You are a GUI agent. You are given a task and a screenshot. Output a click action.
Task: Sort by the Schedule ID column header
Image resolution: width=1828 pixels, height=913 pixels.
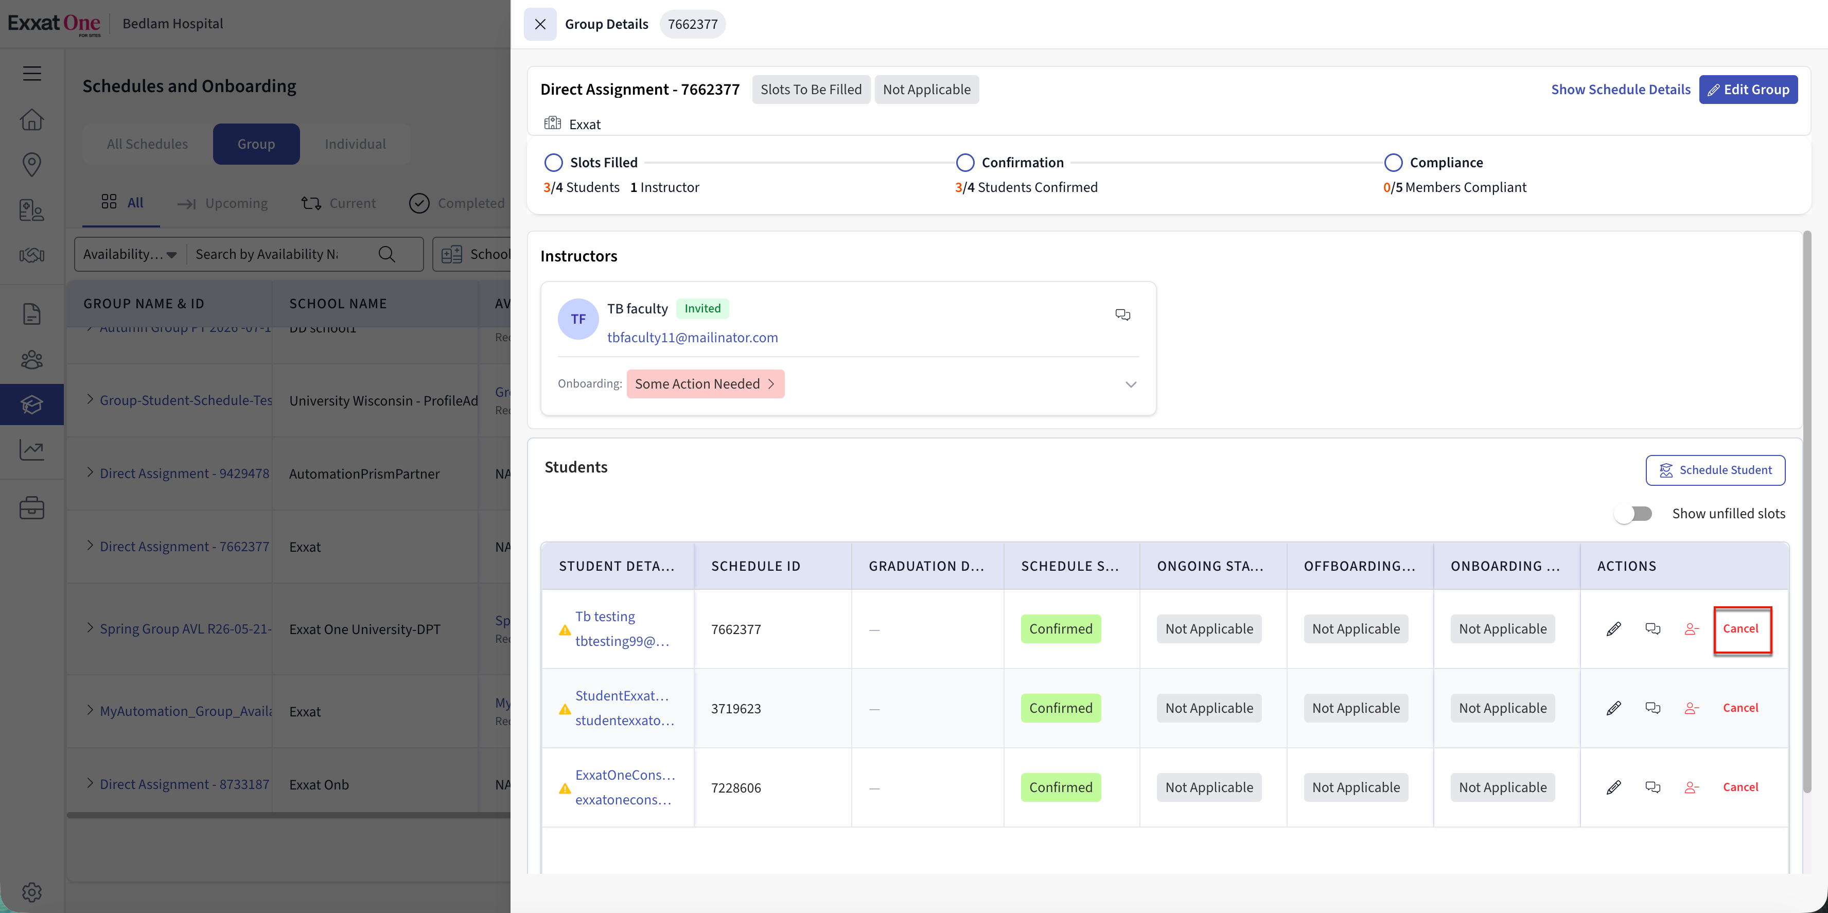756,566
